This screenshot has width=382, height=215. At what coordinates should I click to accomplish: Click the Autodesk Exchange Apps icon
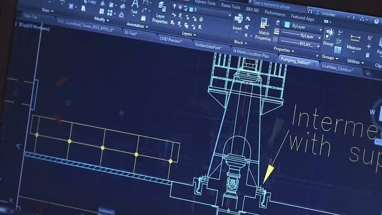354,17
